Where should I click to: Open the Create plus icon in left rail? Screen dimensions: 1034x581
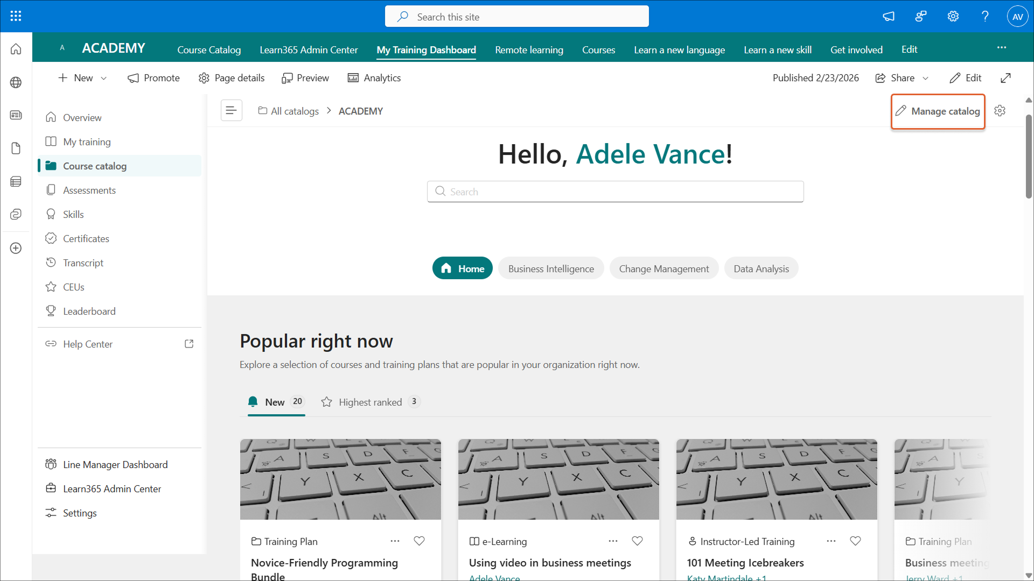pyautogui.click(x=16, y=248)
